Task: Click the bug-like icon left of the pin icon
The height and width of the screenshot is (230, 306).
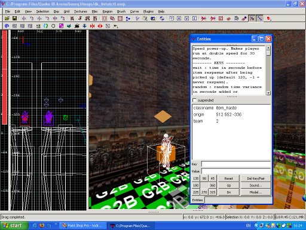Action: click(x=237, y=19)
